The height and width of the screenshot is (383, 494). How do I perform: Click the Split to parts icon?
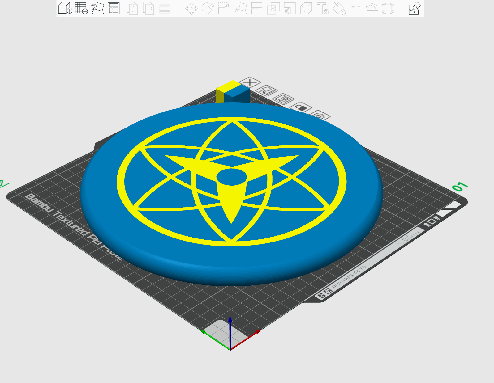[x=149, y=8]
